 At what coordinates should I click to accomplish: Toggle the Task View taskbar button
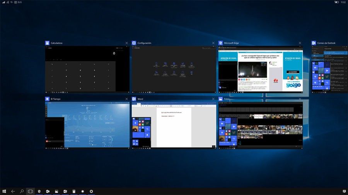point(31,191)
